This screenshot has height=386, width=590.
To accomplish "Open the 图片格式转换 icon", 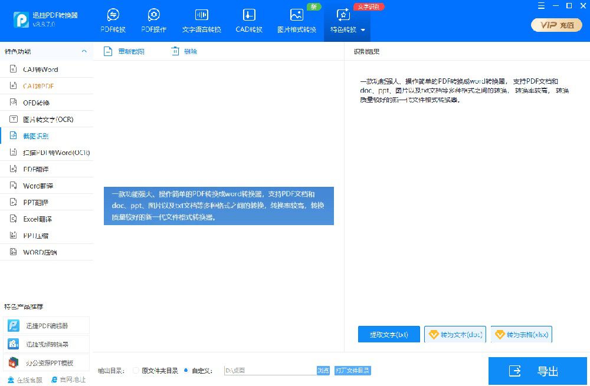I will pos(296,15).
